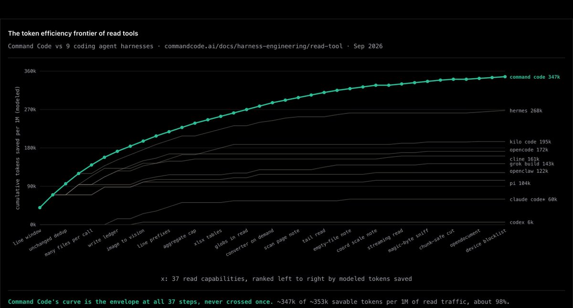The width and height of the screenshot is (573, 308).
Task: Click the "coord scale note" x-axis label
Action: (358, 241)
